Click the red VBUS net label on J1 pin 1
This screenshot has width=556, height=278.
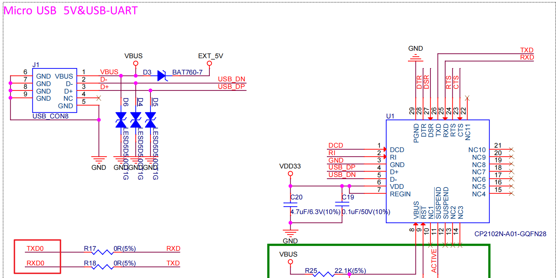tap(109, 72)
